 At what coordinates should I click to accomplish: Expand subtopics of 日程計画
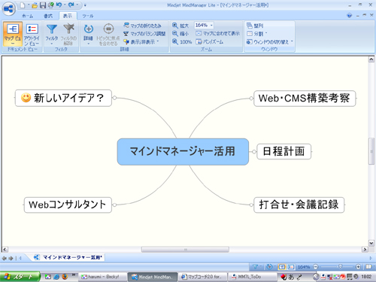(254, 152)
